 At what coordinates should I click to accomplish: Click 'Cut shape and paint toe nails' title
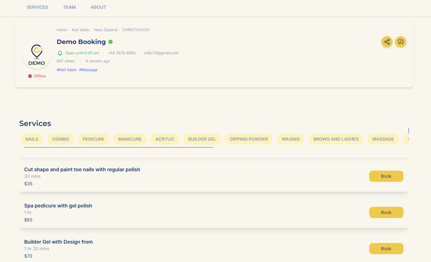click(x=82, y=170)
